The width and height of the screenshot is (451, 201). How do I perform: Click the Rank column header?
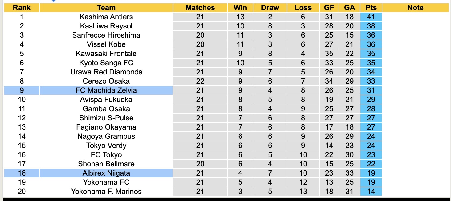point(22,8)
